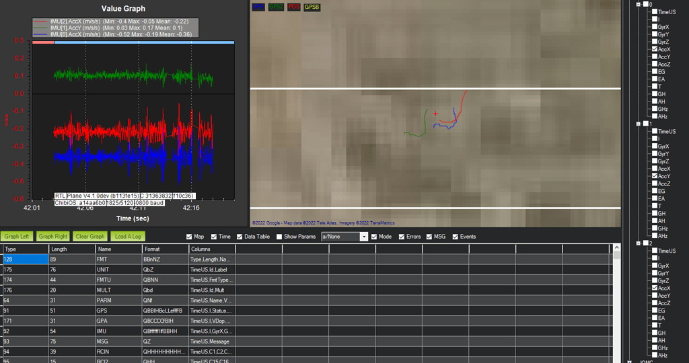Click the red POS legend label on map
The image size is (689, 363).
coord(293,7)
